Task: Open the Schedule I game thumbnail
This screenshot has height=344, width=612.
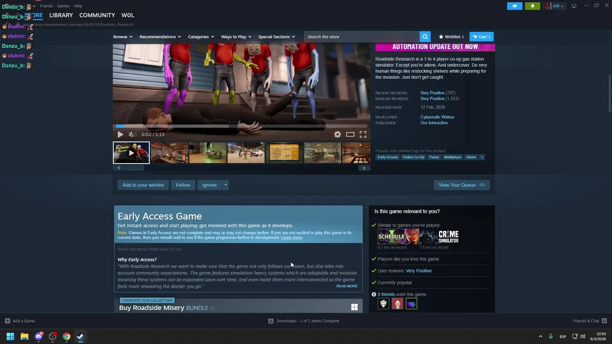Action: pyautogui.click(x=398, y=236)
